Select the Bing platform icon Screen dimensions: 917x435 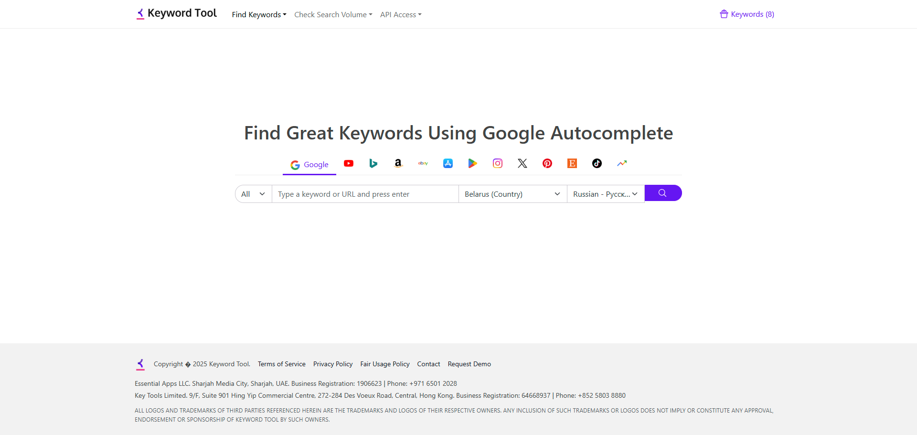(x=373, y=163)
